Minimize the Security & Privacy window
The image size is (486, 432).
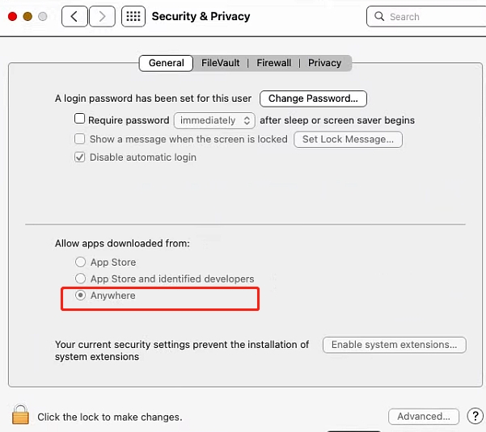(27, 16)
